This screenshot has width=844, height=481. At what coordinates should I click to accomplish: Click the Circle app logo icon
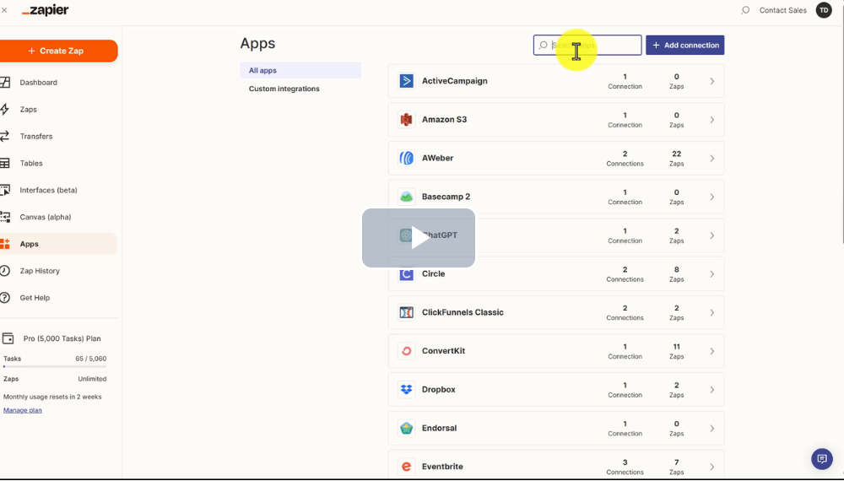pos(407,274)
